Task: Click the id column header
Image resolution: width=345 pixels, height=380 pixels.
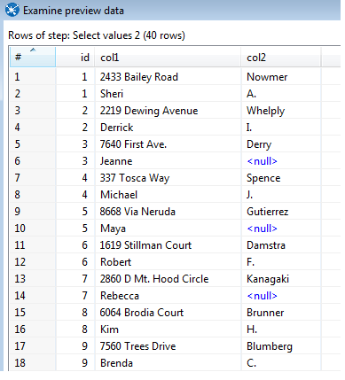Action: click(75, 57)
